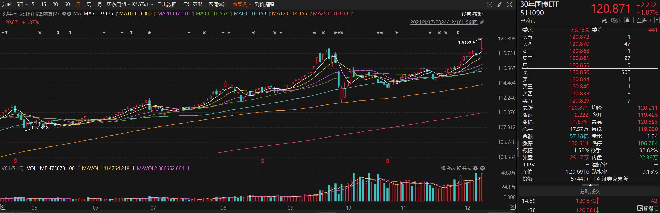
Task: Switch to the 周 weekly chart
Action: [x=89, y=4]
